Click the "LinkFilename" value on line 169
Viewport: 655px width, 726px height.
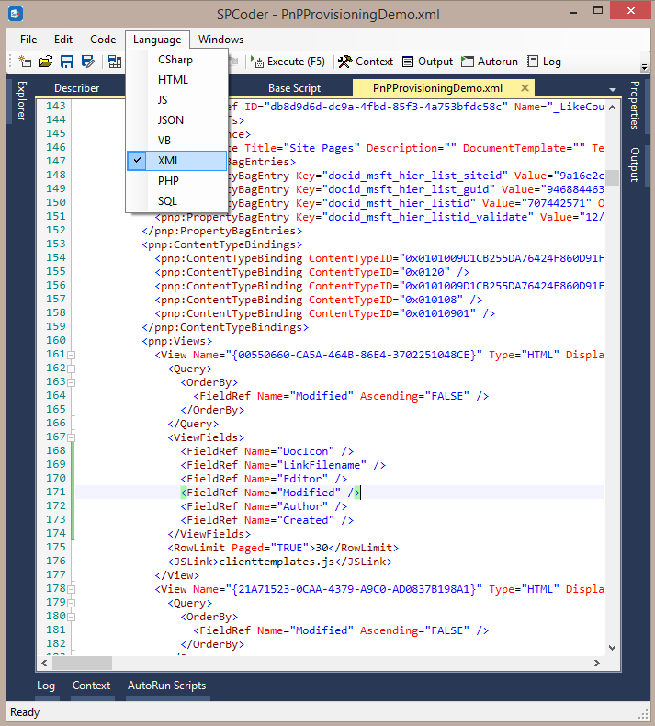(x=322, y=465)
